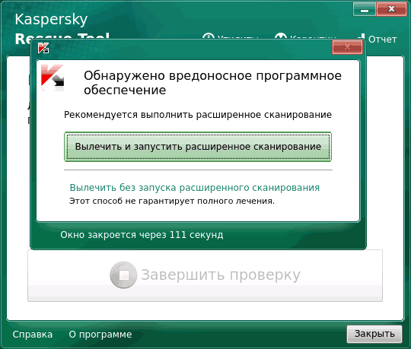The width and height of the screenshot is (411, 349).
Task: Click the stop icon beside 'Завершить проверку'
Action: (x=123, y=275)
